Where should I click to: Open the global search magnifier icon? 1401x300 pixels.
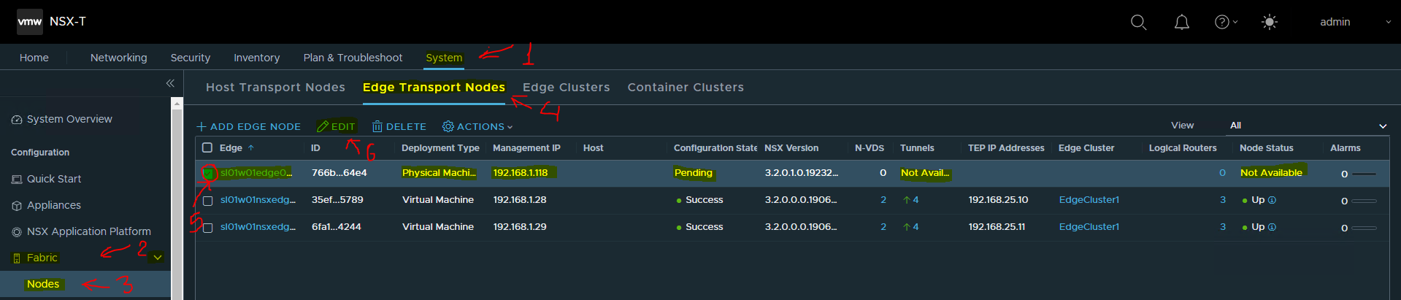1138,23
